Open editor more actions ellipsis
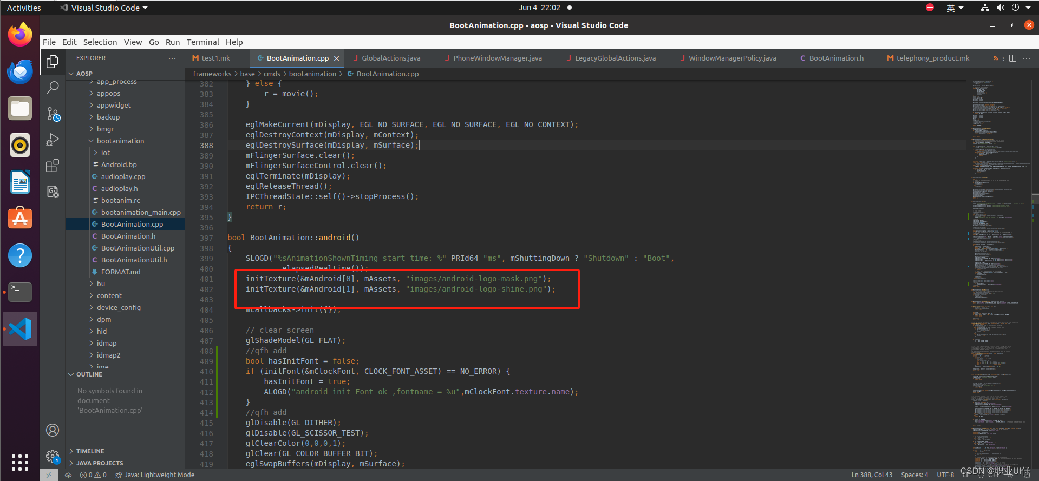Viewport: 1039px width, 481px height. [x=1027, y=58]
